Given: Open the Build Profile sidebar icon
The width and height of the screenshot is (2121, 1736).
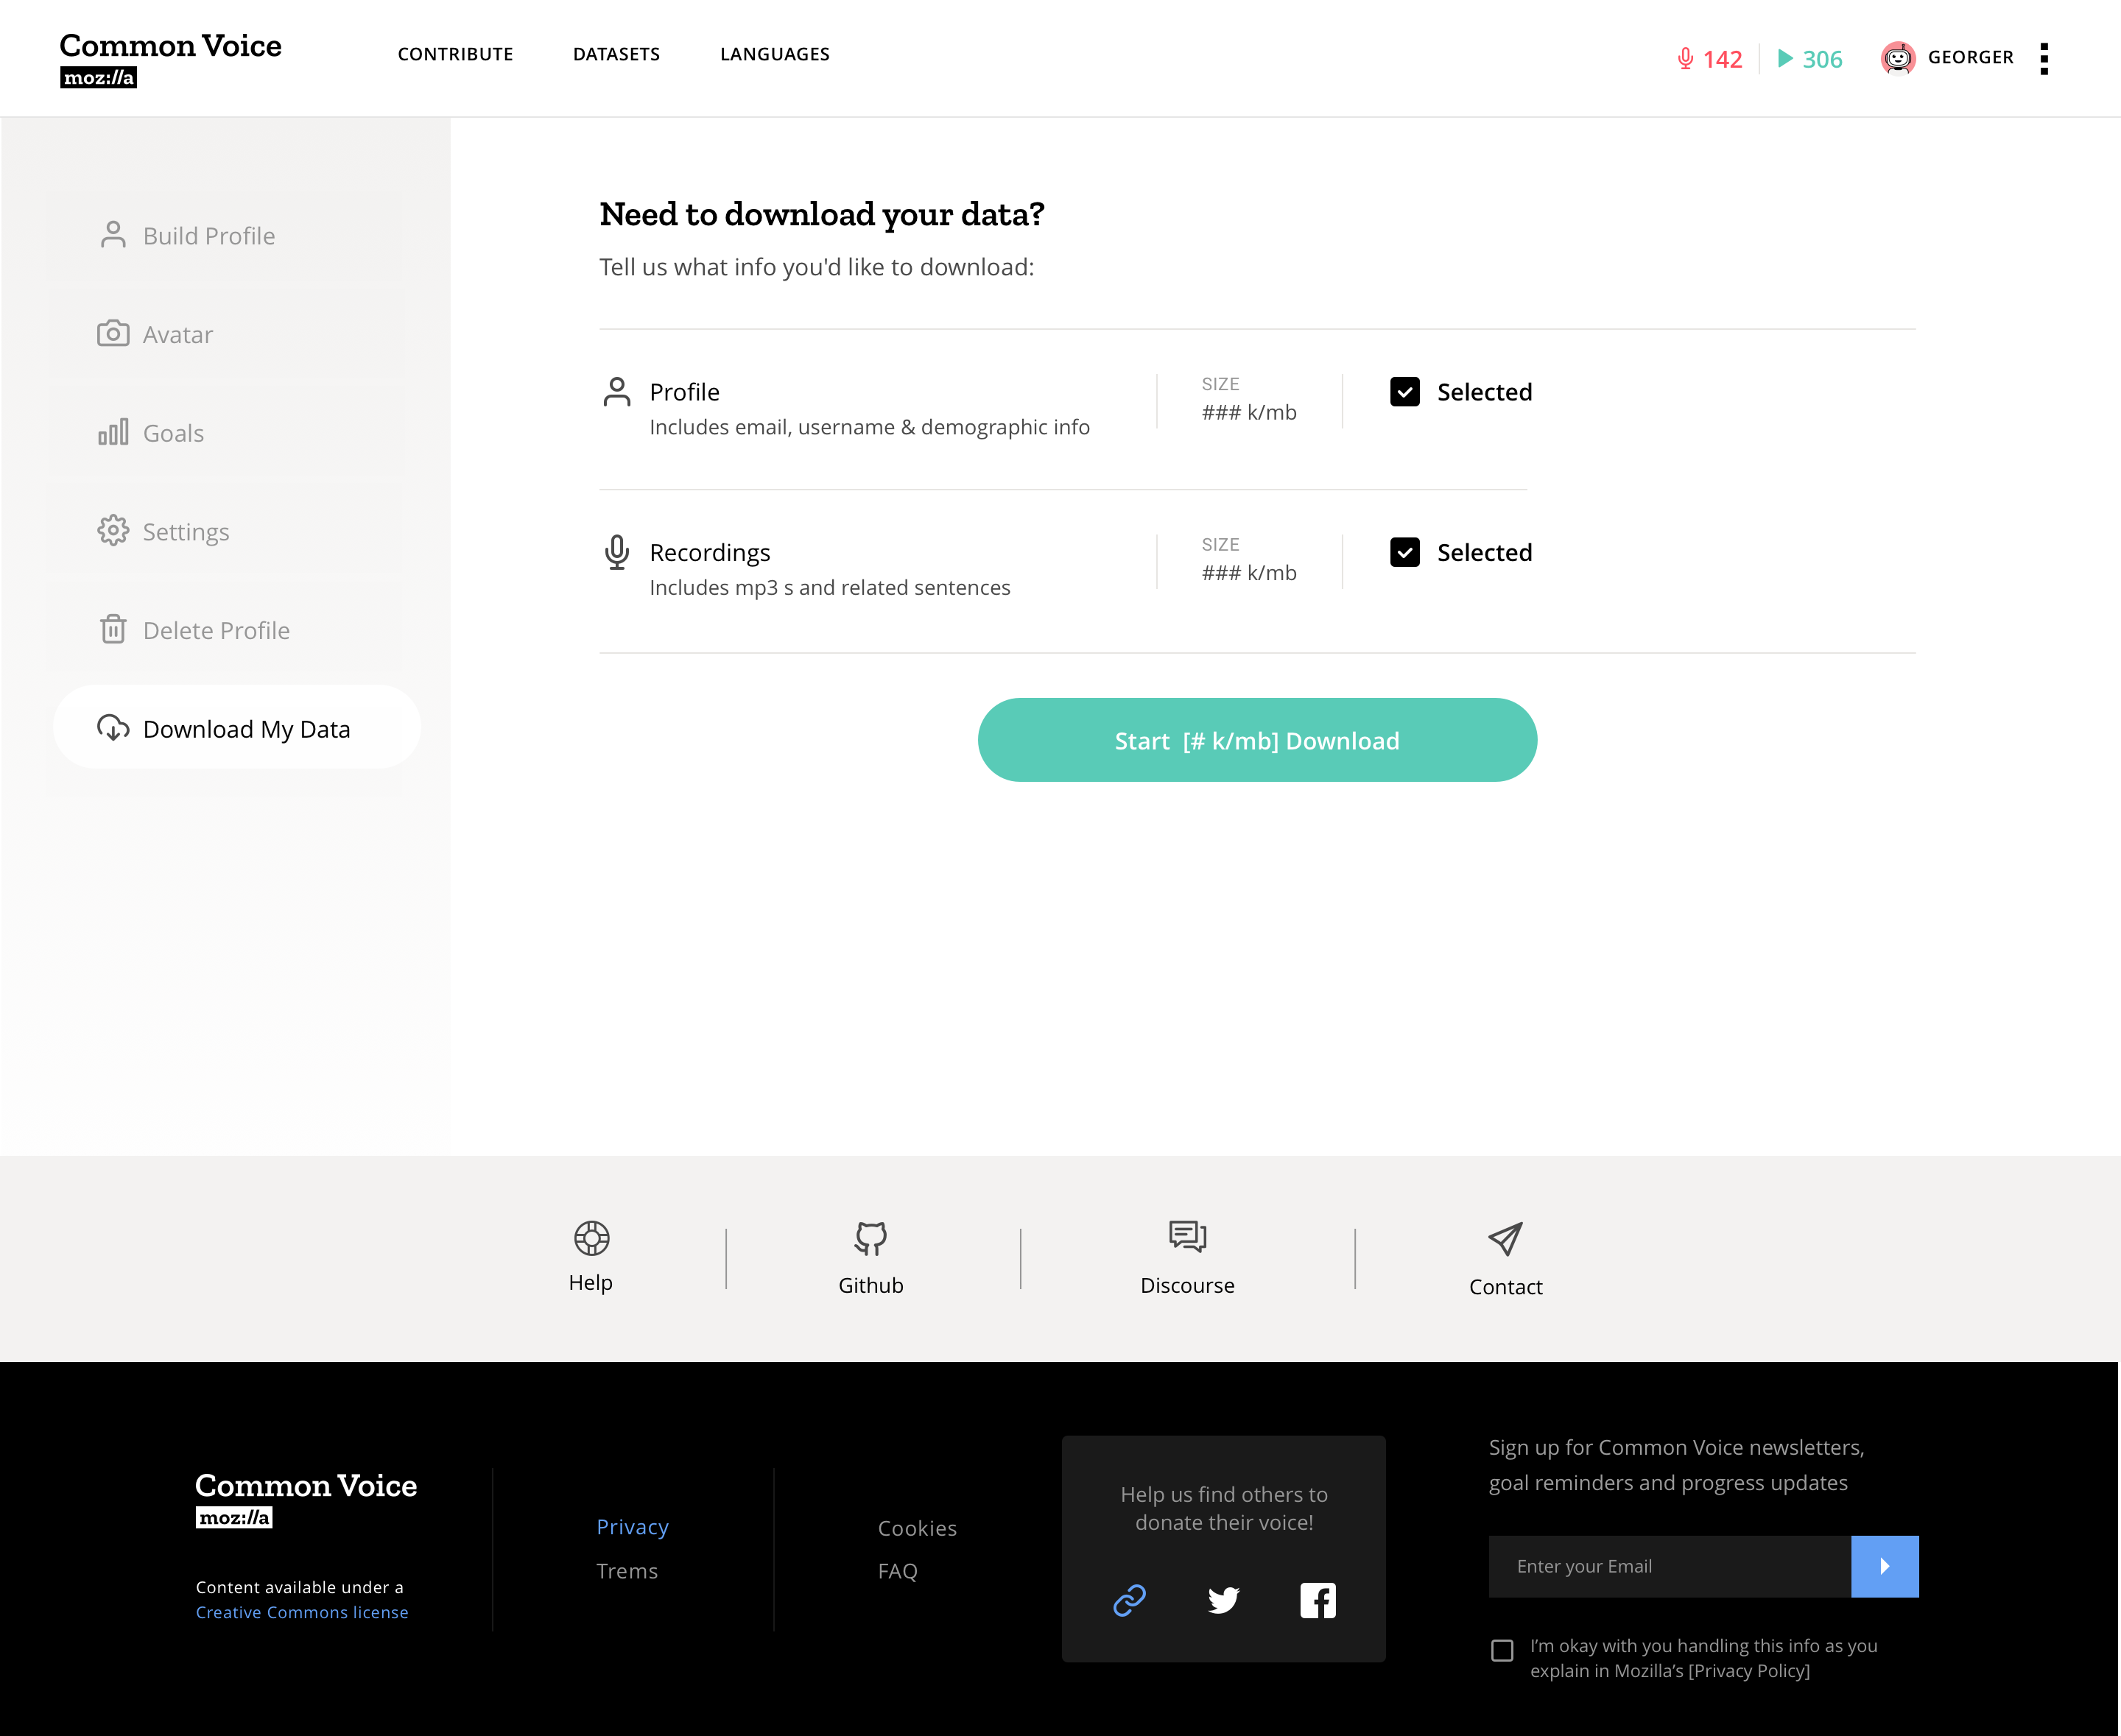Looking at the screenshot, I should 113,235.
